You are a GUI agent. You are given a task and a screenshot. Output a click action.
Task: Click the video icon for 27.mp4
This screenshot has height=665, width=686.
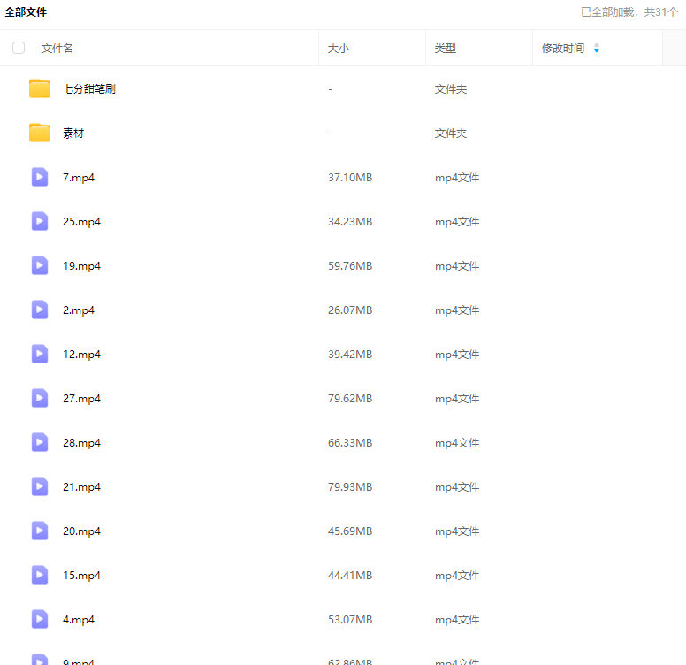(x=40, y=398)
